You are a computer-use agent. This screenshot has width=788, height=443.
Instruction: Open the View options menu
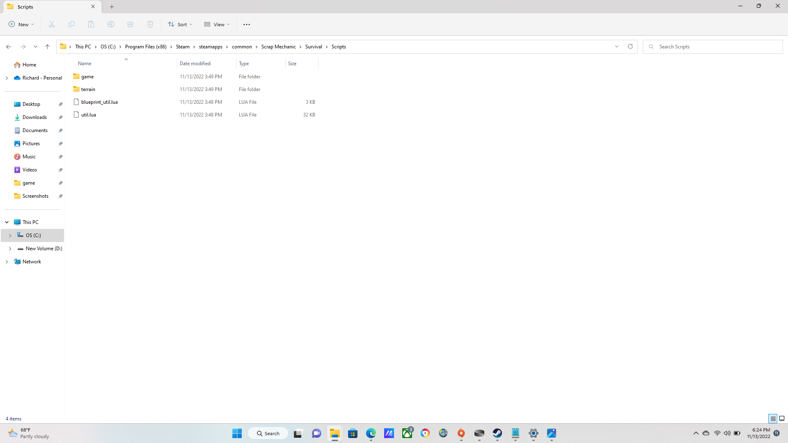click(217, 24)
